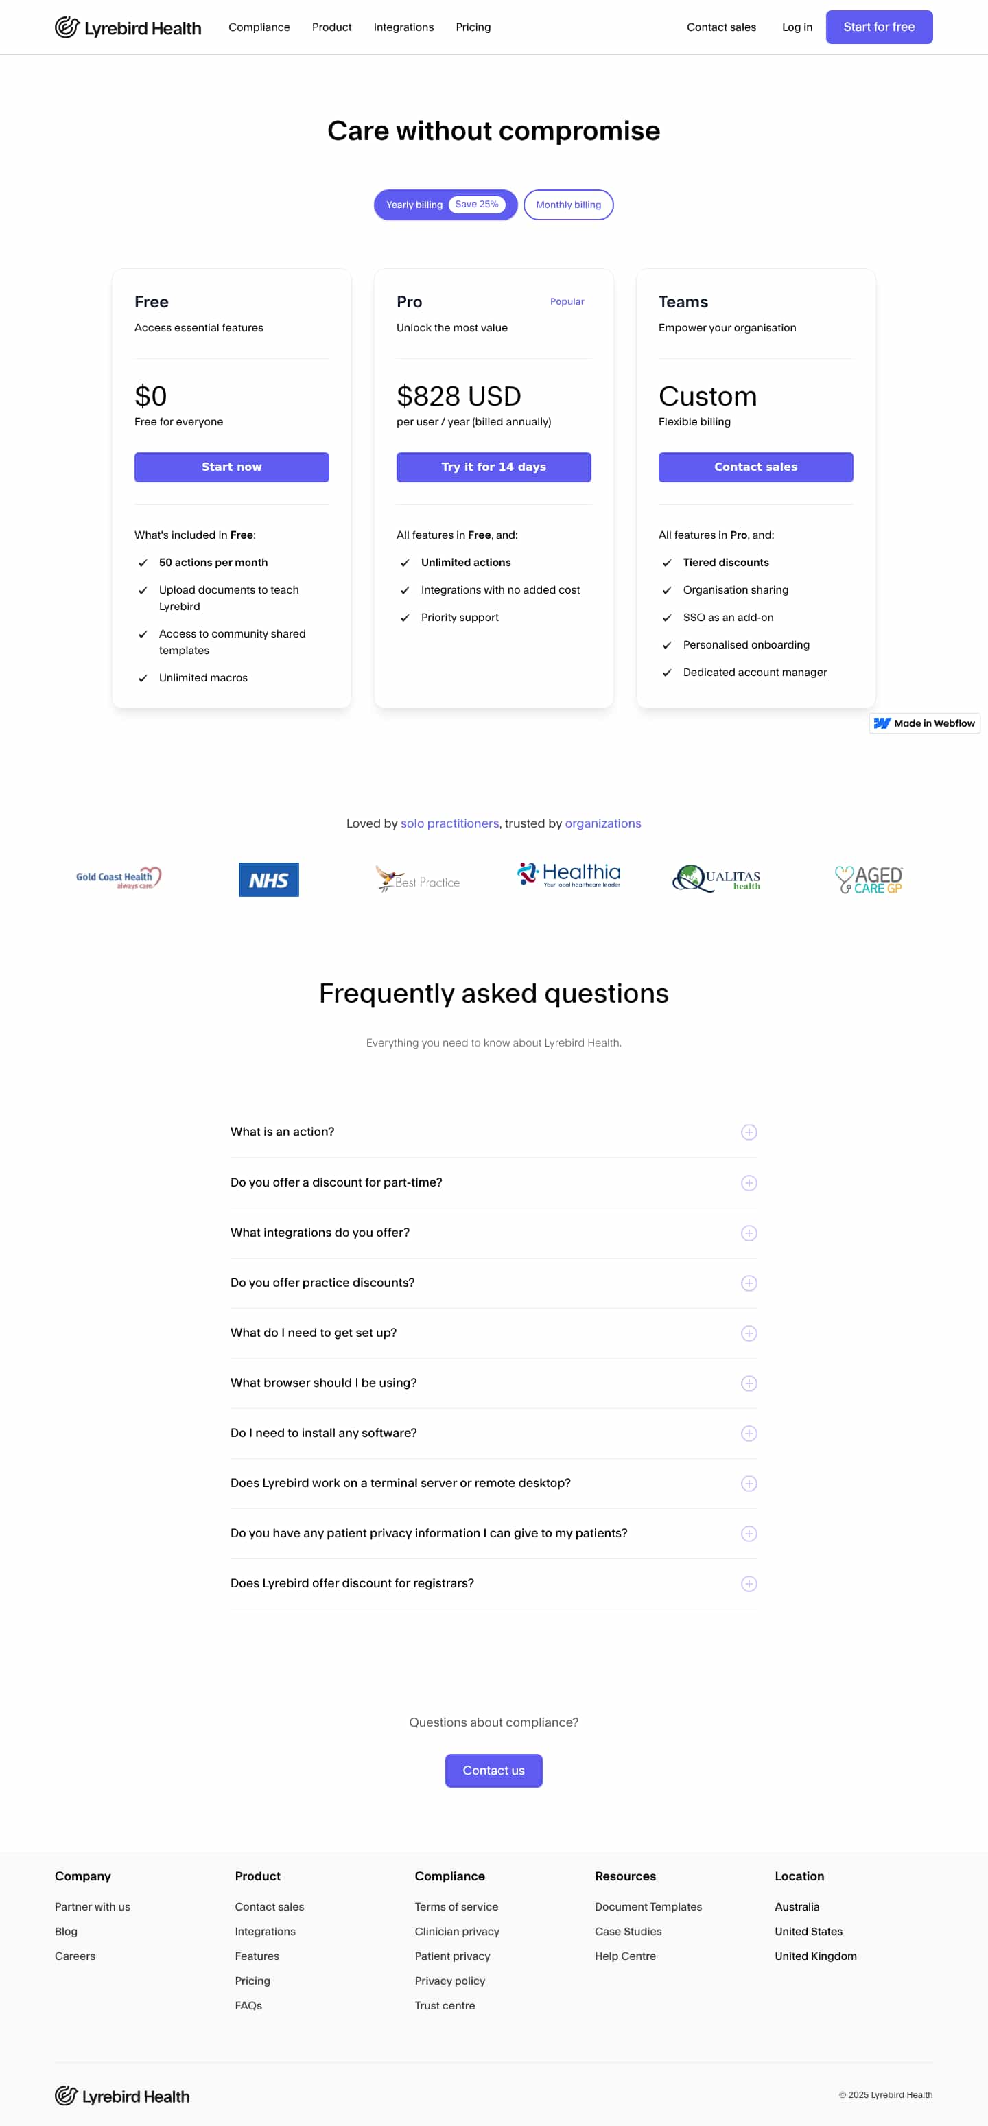The width and height of the screenshot is (988, 2126).
Task: Expand the registrar discount FAQ
Action: point(493,1583)
